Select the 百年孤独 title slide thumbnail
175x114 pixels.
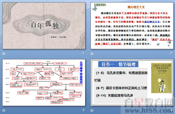44,26
